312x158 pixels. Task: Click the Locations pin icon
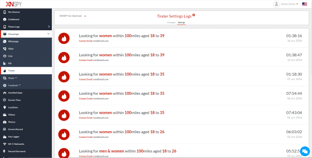click(5, 107)
